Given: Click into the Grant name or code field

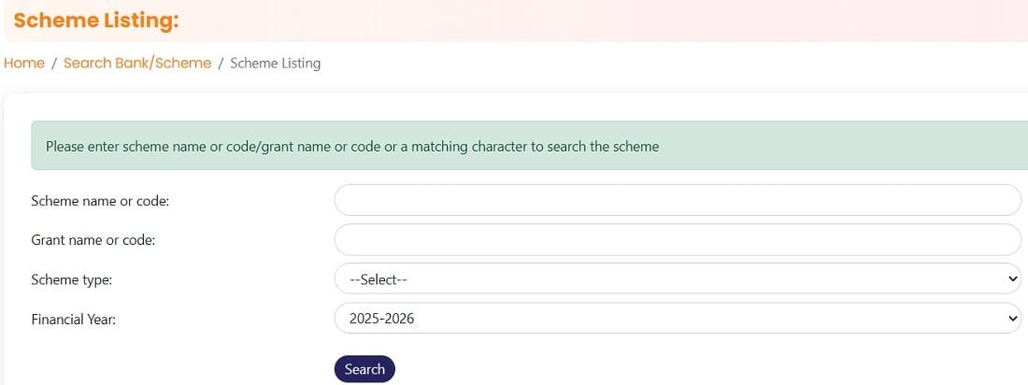Looking at the screenshot, I should 677,239.
